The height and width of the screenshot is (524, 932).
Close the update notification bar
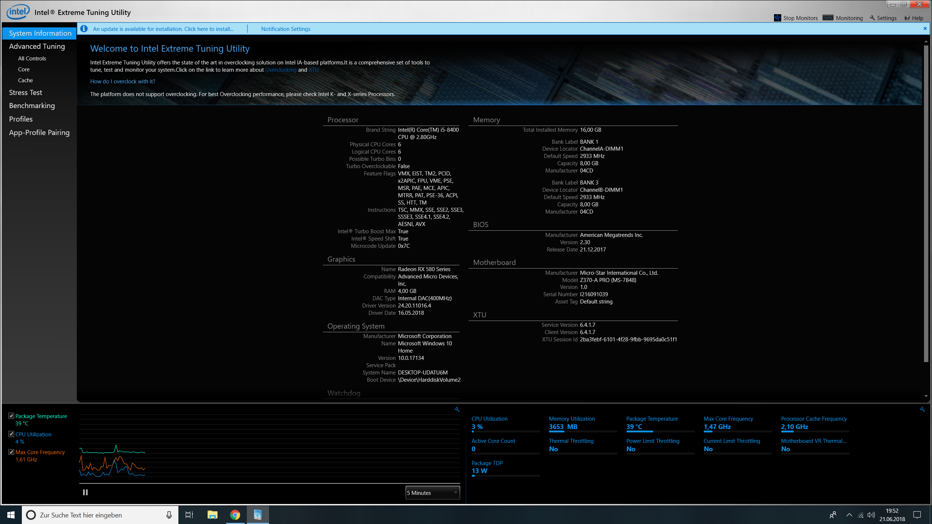(925, 28)
